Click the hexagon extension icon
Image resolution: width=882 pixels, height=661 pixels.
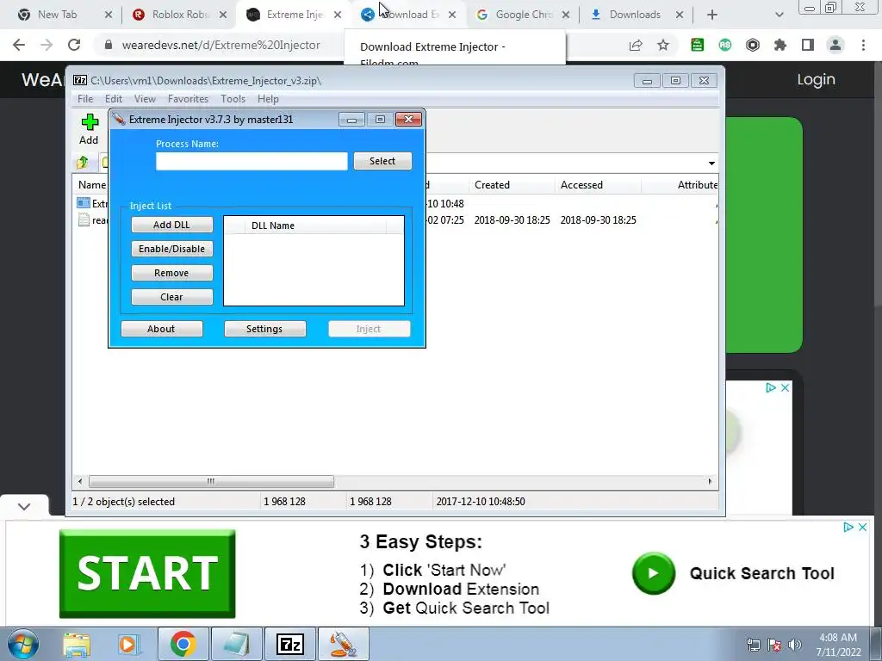point(752,45)
